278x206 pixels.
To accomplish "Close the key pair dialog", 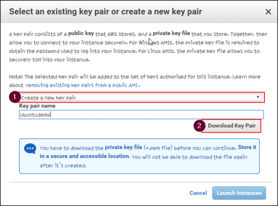I will 268,12.
